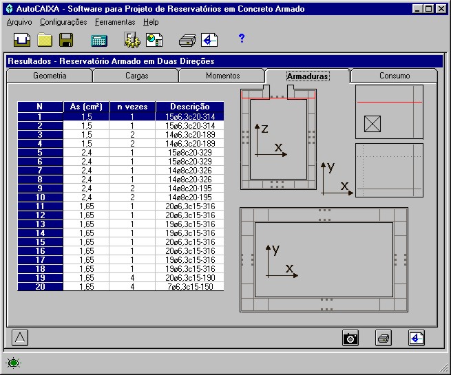Viewport: 451px width, 375px height.
Task: Click description 19ø6,3c15-316 in row 14
Action: tap(190, 233)
